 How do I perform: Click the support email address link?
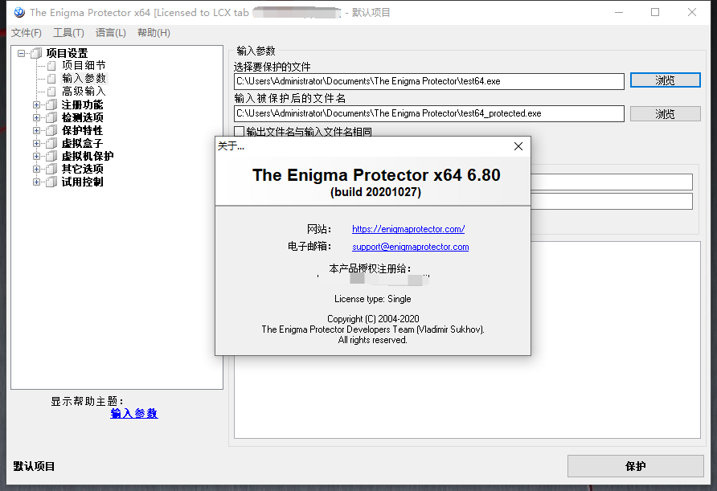point(410,247)
